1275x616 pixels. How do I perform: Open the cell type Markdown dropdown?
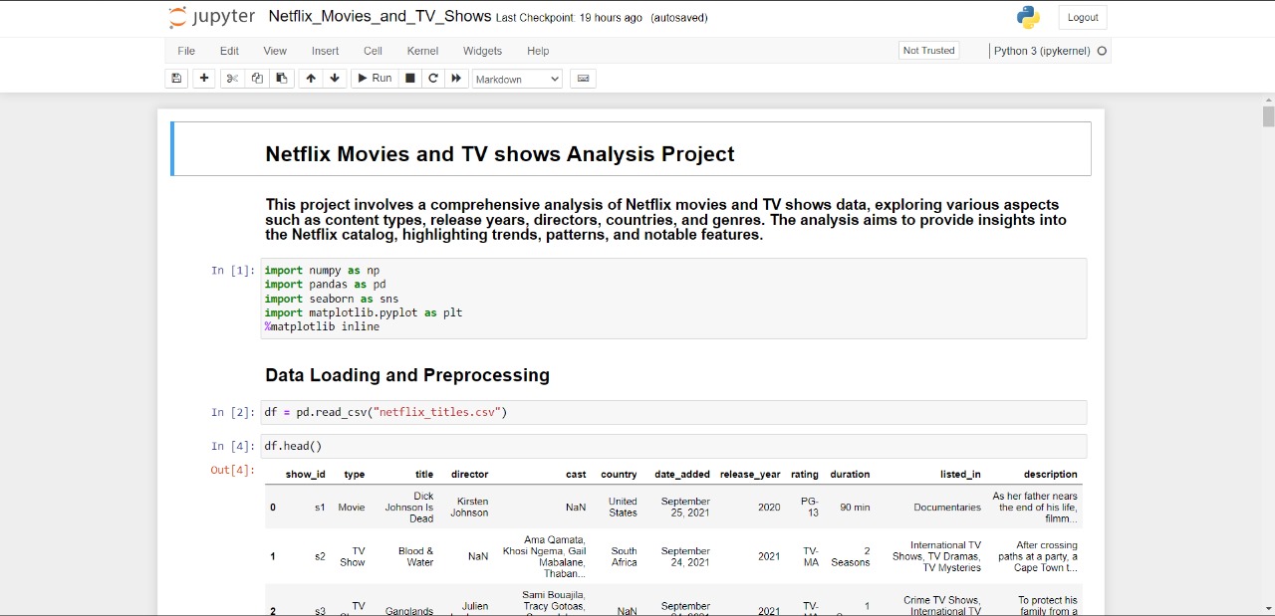click(x=517, y=79)
